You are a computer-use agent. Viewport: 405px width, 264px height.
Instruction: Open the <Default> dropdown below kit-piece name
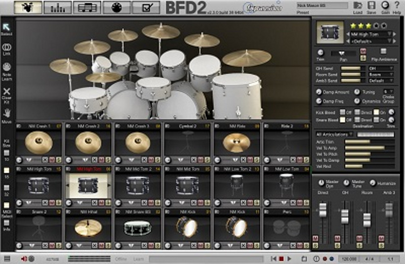pos(371,41)
